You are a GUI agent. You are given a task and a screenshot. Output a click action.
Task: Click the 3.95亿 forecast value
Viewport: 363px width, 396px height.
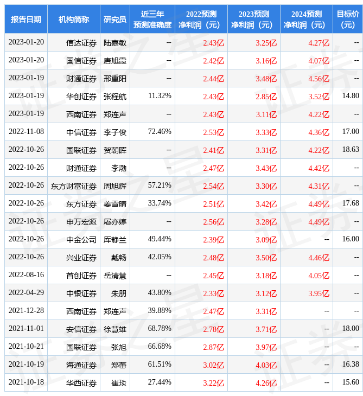click(x=319, y=293)
